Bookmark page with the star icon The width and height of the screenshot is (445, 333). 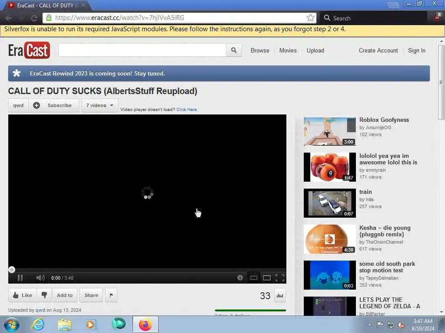[310, 18]
